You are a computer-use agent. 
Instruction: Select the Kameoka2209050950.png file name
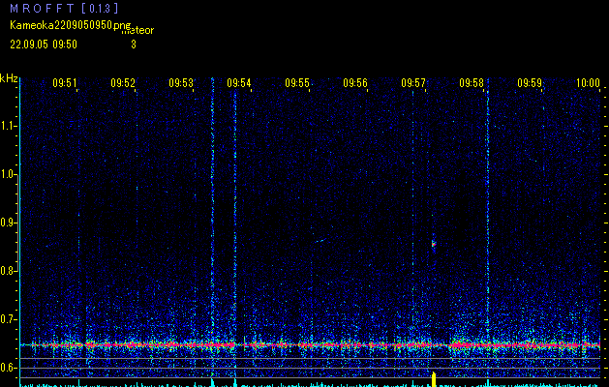71,25
